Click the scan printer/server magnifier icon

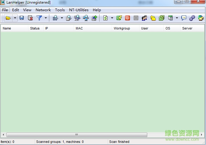click(x=68, y=18)
